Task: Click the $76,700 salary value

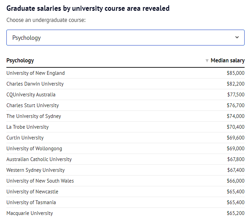Action: pos(236,105)
